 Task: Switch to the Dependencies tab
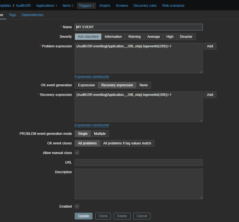[x=33, y=15]
